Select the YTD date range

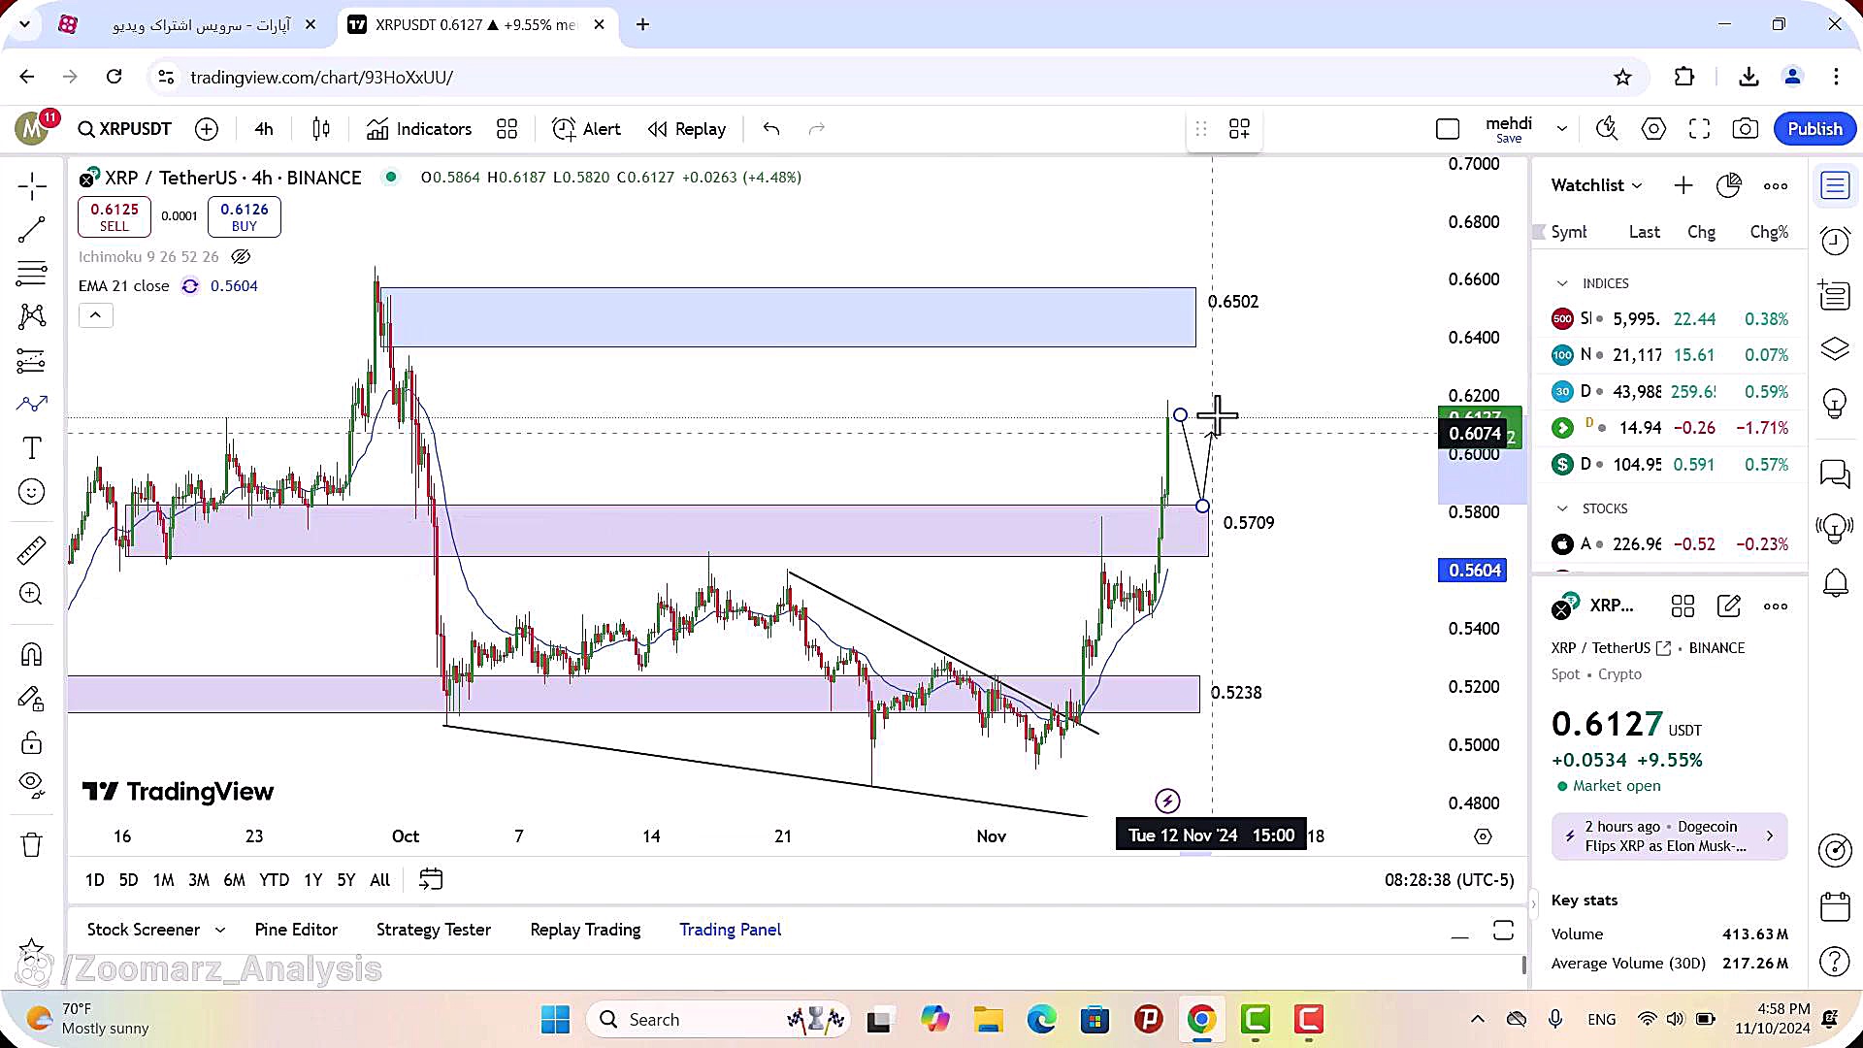[x=274, y=880]
